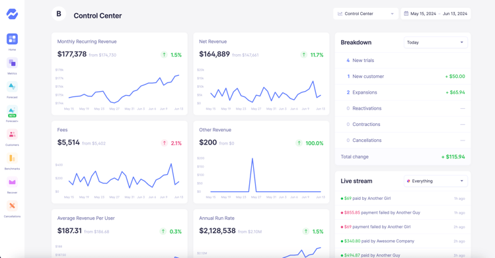Open $340.80 paid by Awesome Company event

point(403,241)
